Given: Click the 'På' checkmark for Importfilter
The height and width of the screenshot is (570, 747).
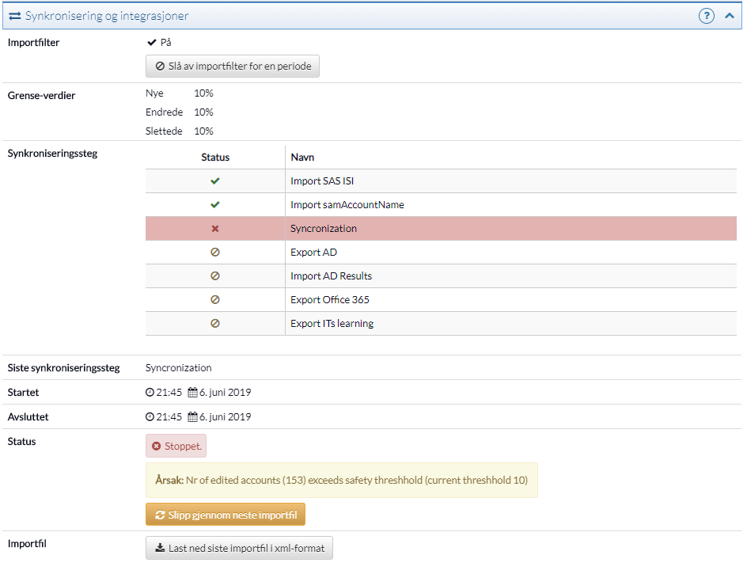Looking at the screenshot, I should (152, 42).
